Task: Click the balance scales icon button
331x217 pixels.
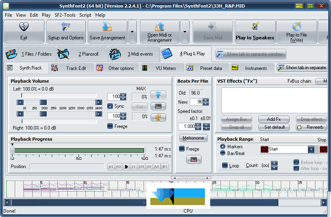Action: [x=158, y=117]
